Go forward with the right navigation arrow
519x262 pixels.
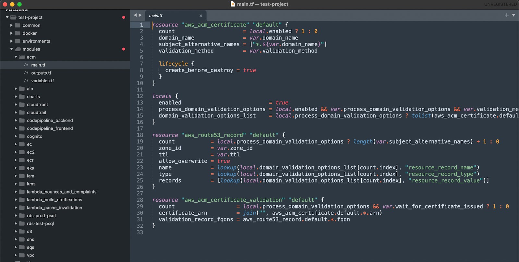(140, 15)
